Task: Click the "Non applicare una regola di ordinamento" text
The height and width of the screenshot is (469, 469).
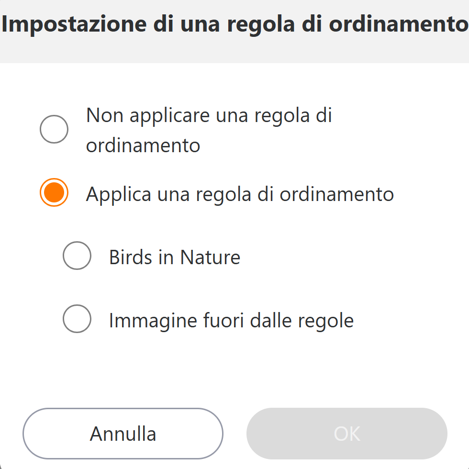Action: [x=209, y=116]
